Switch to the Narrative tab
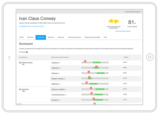Screen dimensions: 159x115 (51, 37)
